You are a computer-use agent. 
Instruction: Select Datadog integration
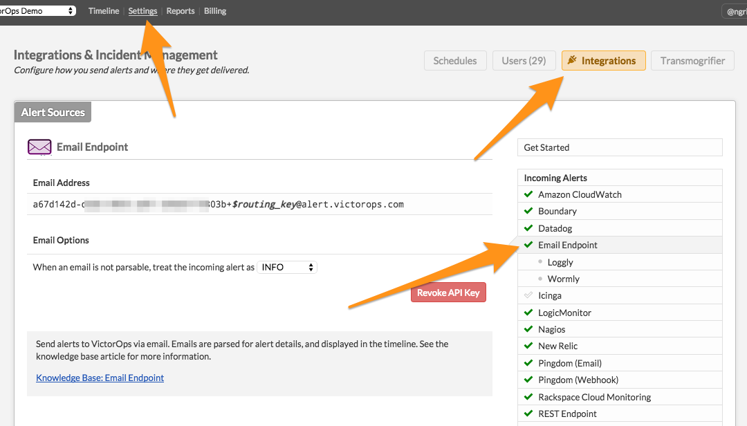(x=620, y=228)
